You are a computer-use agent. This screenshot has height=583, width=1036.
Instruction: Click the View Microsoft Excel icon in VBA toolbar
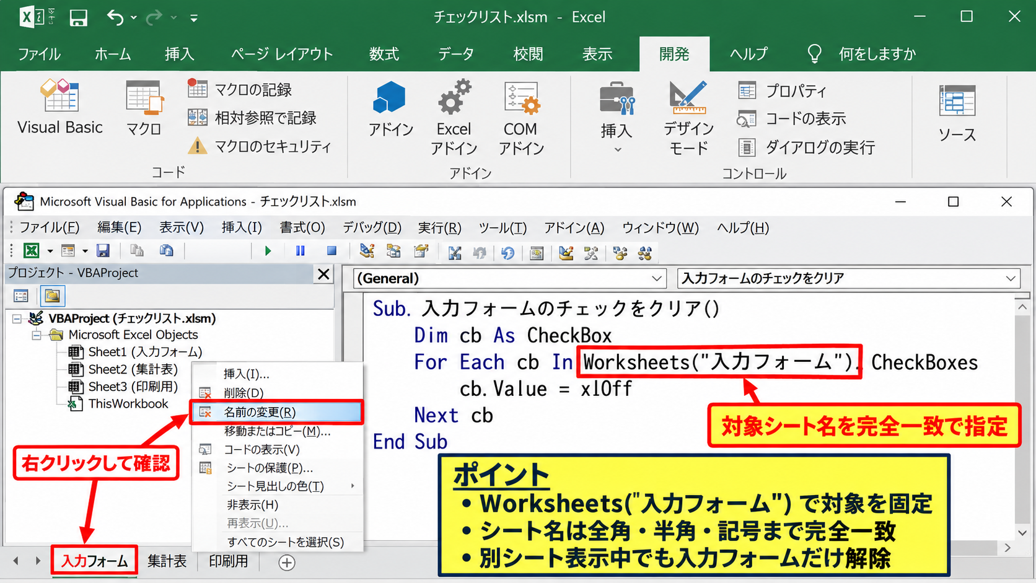pyautogui.click(x=31, y=251)
